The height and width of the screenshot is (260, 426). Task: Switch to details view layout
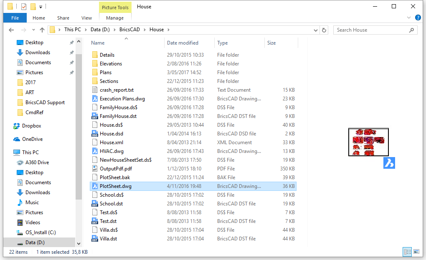tap(408, 252)
